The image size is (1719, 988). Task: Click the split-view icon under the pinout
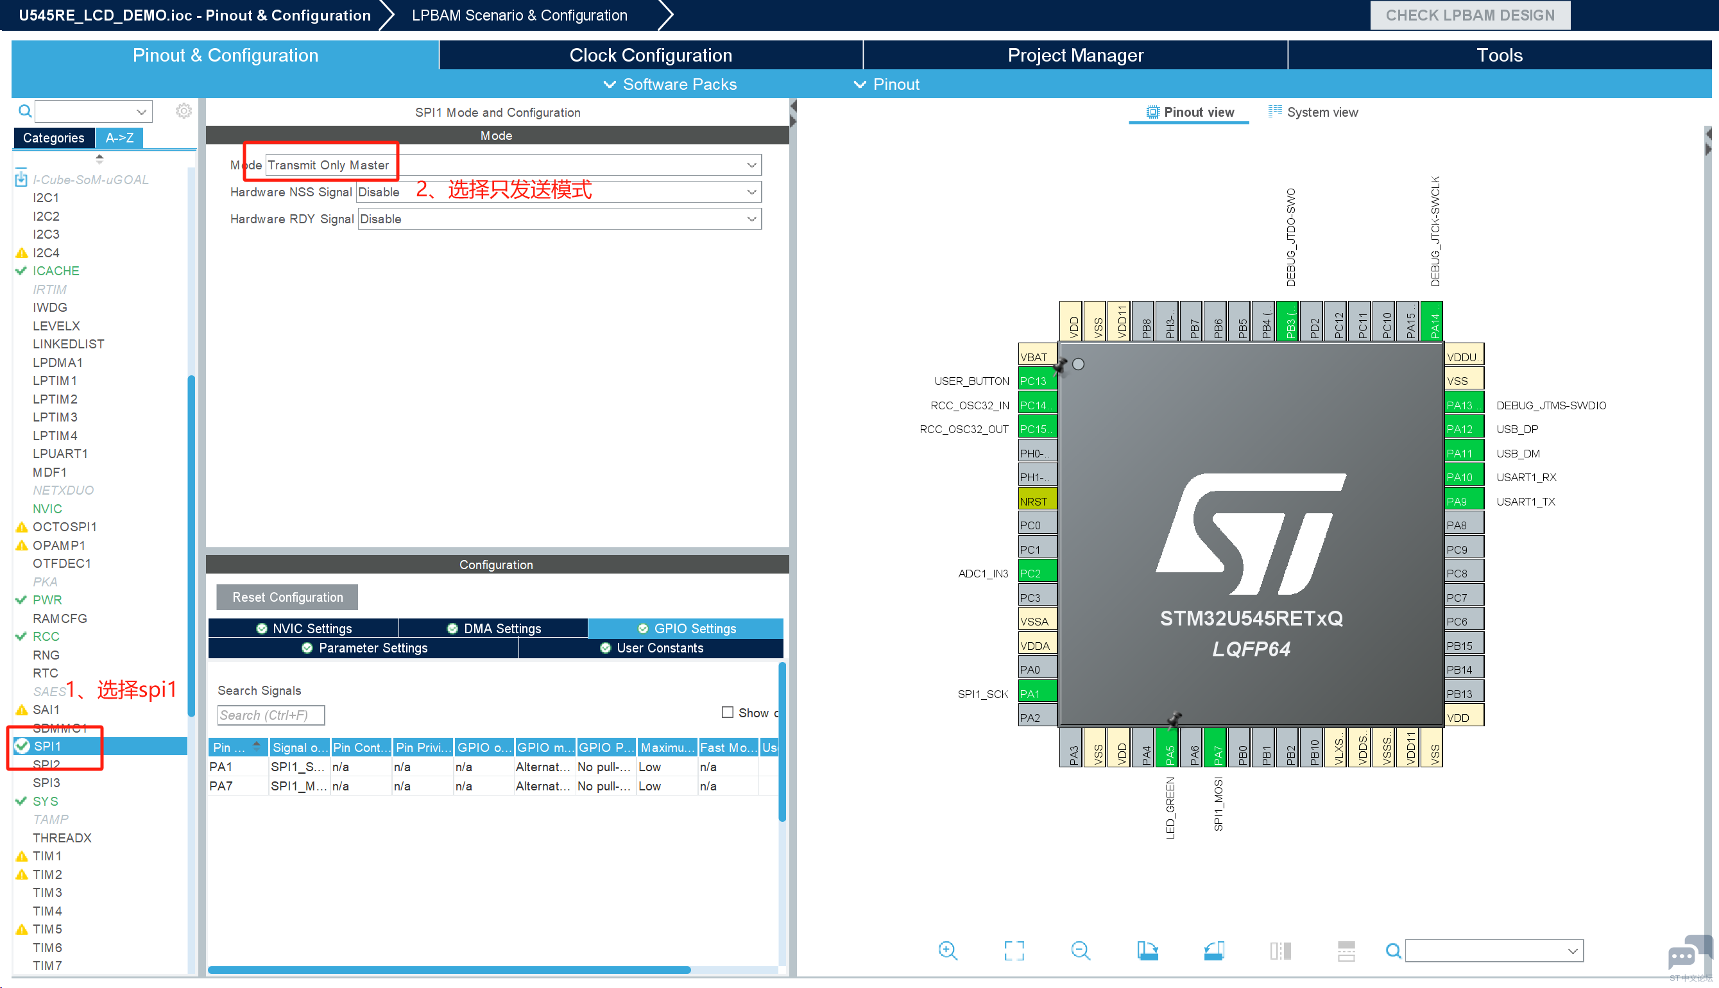(x=1280, y=951)
